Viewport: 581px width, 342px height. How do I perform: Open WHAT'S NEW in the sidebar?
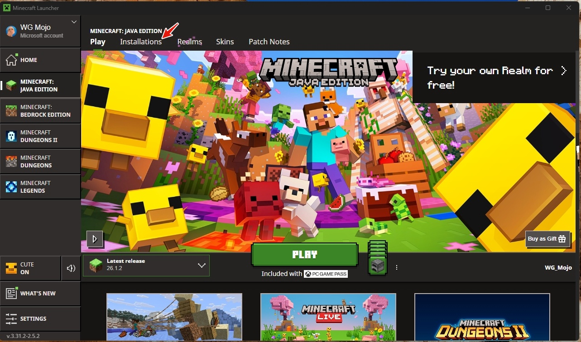pyautogui.click(x=40, y=294)
